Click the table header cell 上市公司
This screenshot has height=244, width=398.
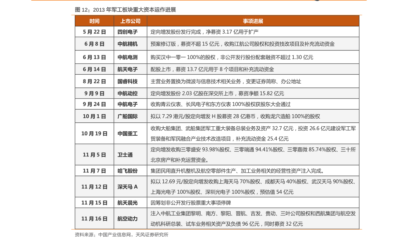coord(130,21)
